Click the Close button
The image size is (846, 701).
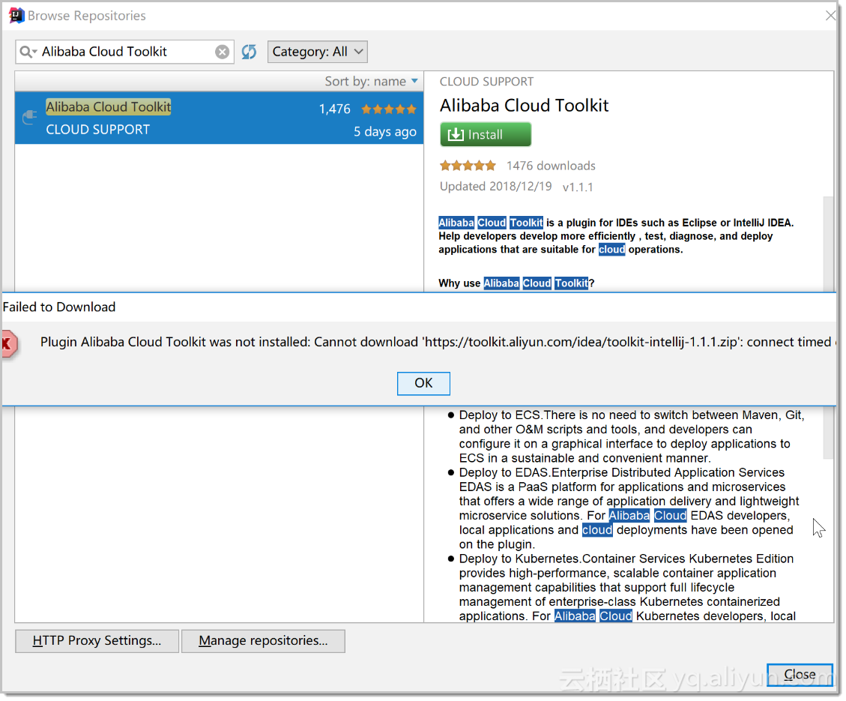click(x=800, y=675)
